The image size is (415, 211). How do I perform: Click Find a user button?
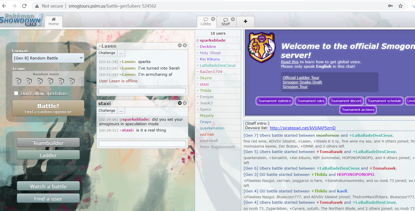48,198
